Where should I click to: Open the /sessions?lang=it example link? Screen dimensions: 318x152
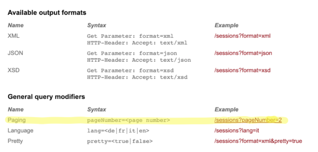(x=237, y=130)
